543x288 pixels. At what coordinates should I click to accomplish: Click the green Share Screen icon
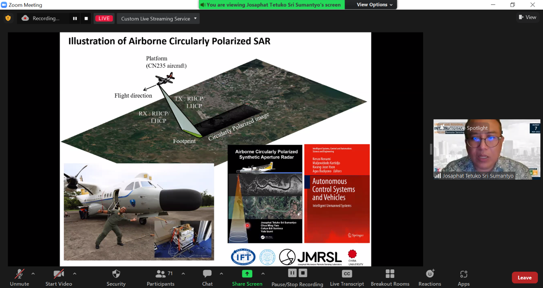coord(247,274)
